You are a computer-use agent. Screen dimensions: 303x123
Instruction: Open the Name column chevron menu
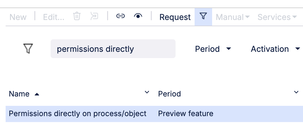pos(147,92)
